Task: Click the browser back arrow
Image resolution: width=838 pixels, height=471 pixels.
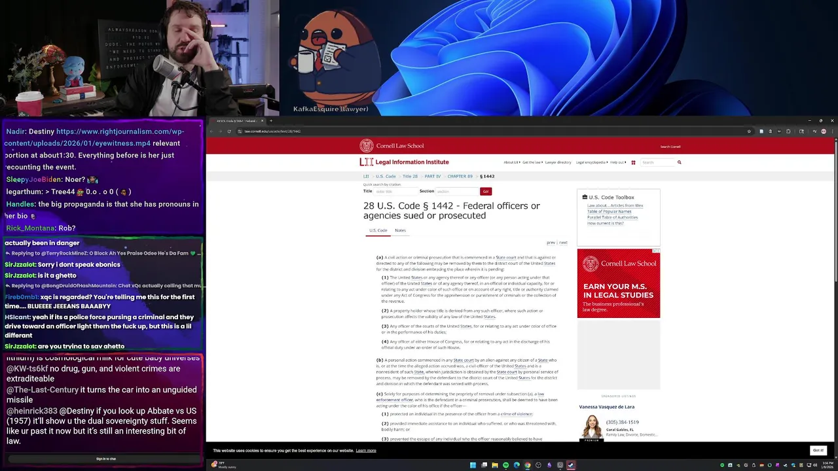Action: (x=211, y=131)
